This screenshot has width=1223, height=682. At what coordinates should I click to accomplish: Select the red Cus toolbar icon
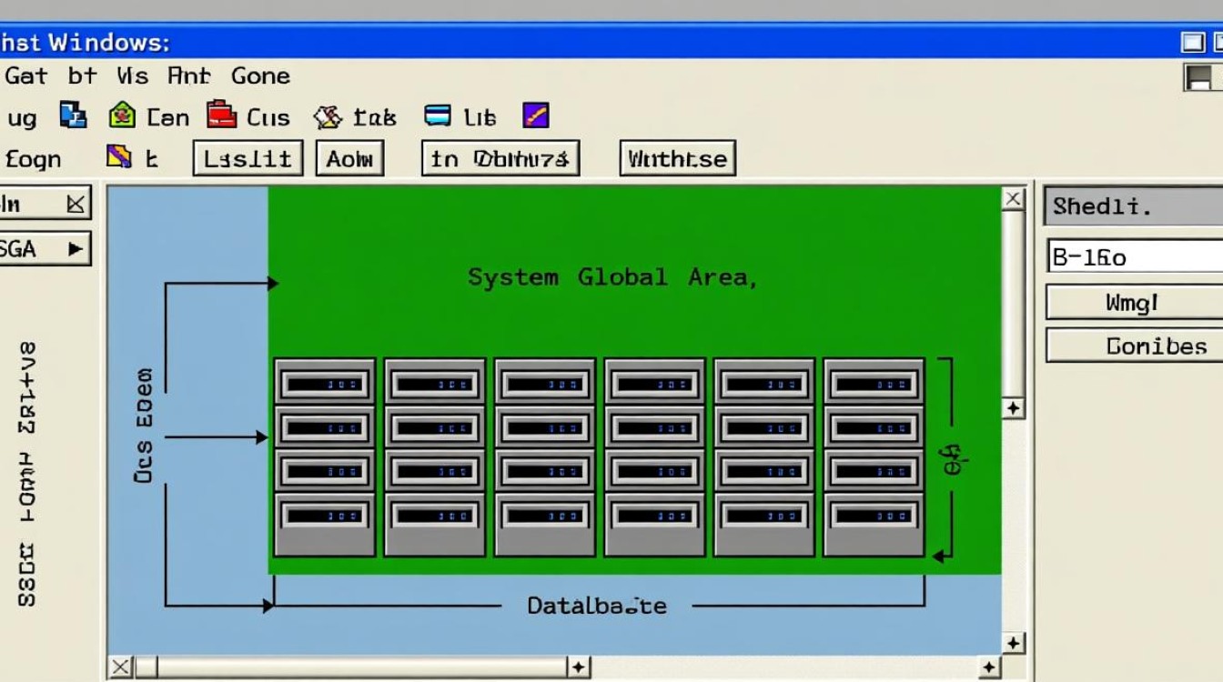[x=221, y=115]
